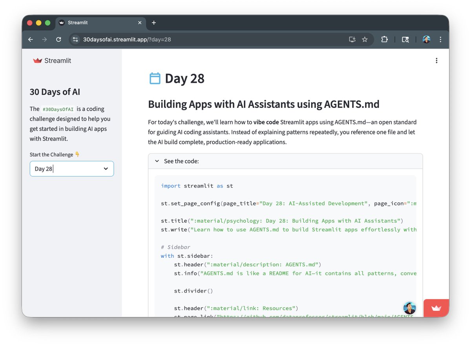Select the Streamlit browser tab

(100, 23)
